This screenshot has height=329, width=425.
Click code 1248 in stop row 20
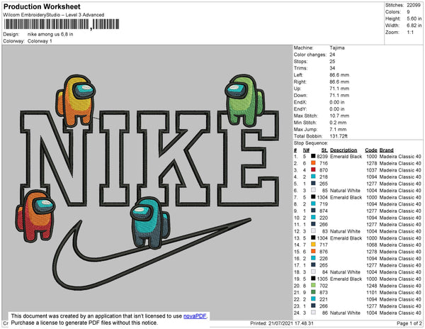tap(372, 286)
